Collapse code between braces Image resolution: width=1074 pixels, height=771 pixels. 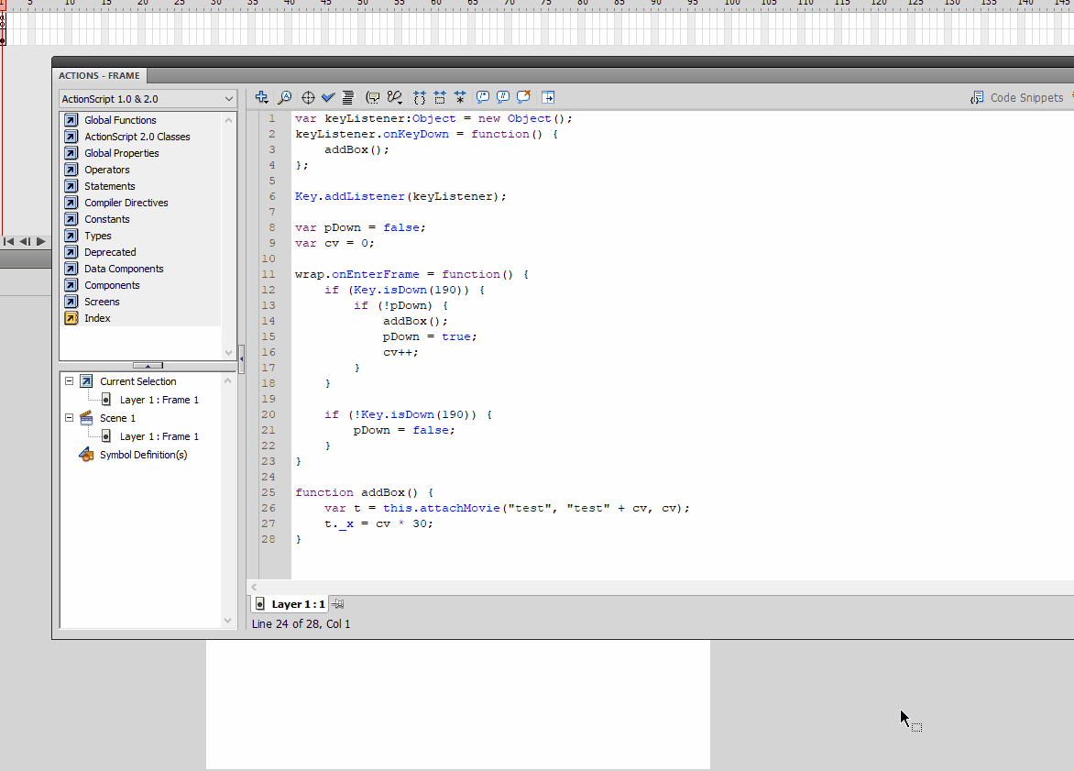pos(419,97)
